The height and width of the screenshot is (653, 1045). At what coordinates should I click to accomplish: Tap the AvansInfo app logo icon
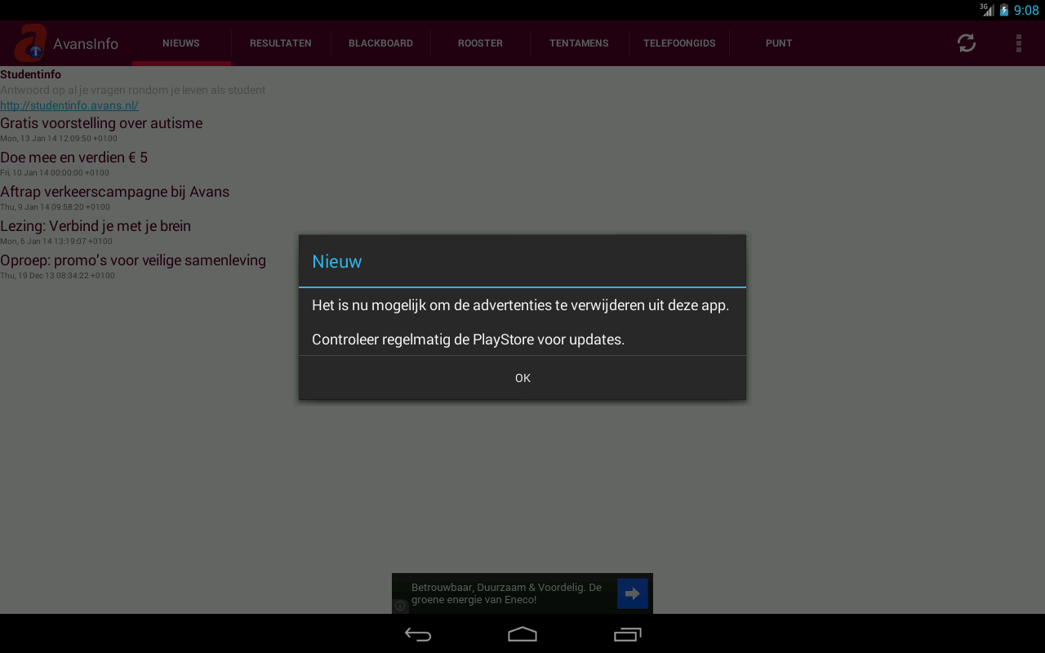click(29, 42)
